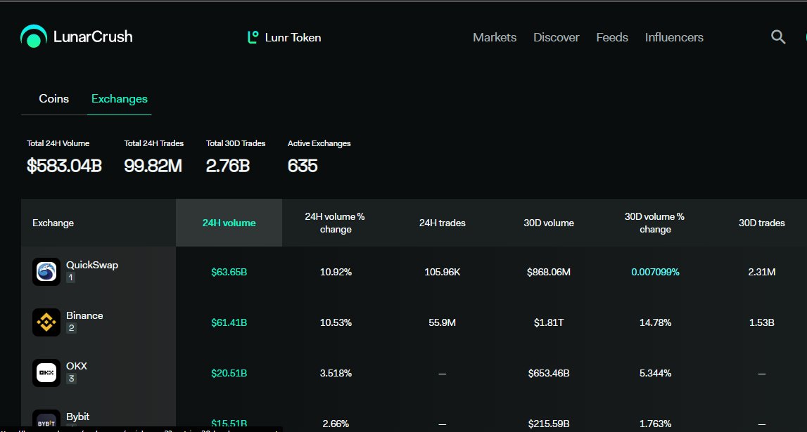Open the Bybit exchange name link
Viewport: 807px width, 432px height.
pyautogui.click(x=77, y=417)
